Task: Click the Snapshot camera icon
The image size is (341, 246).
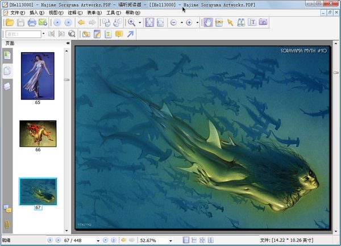Action: (263, 22)
